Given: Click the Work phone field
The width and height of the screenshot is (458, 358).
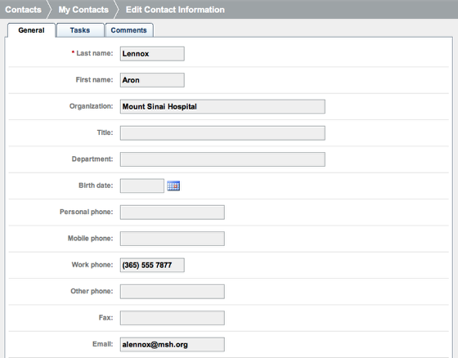Looking at the screenshot, I should pos(152,265).
